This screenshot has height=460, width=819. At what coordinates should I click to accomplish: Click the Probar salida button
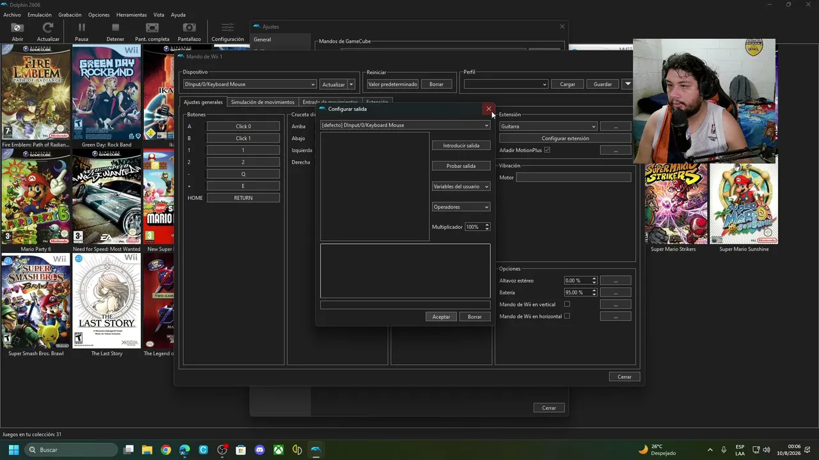(x=461, y=166)
